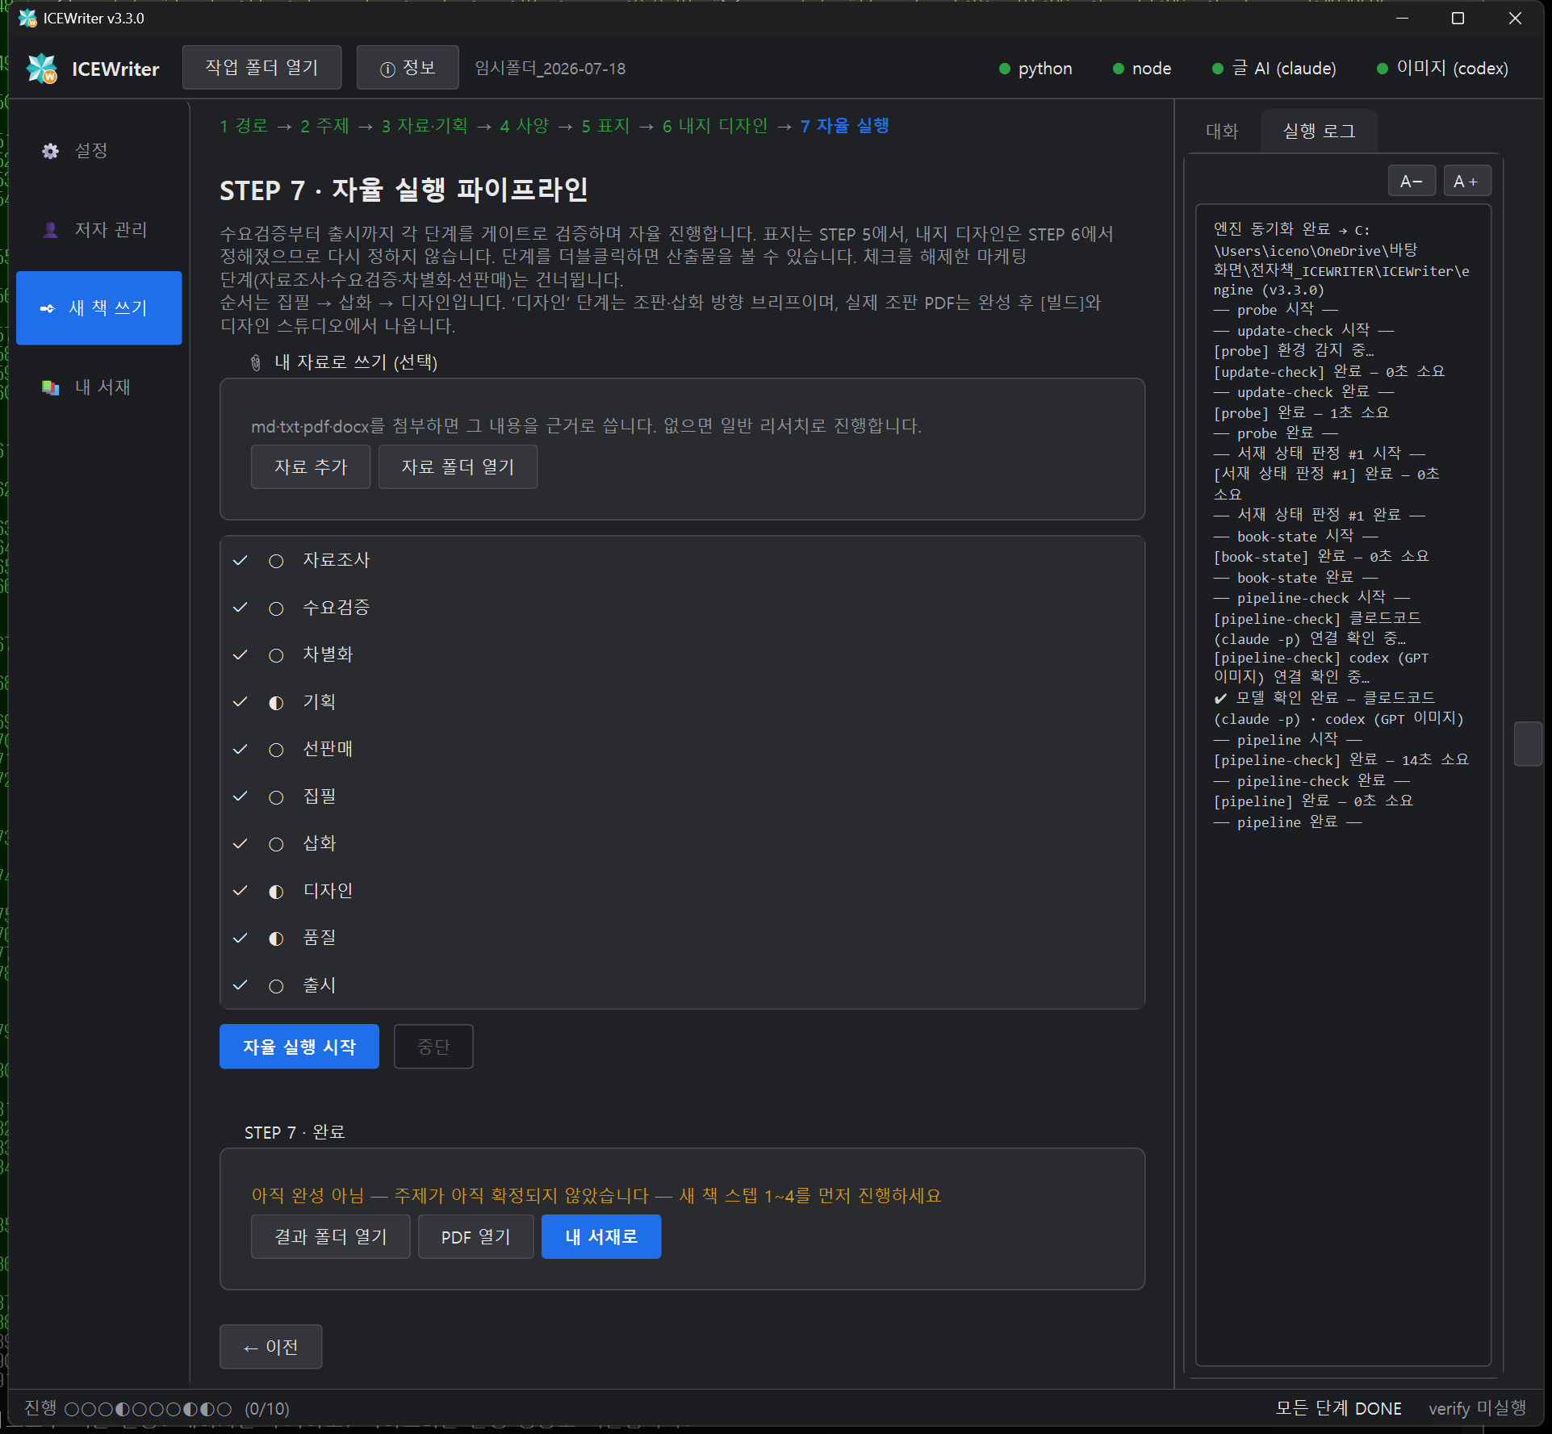Go to step 6 내지 디자인 in breadcrumb
Image resolution: width=1552 pixels, height=1434 pixels.
pos(715,126)
